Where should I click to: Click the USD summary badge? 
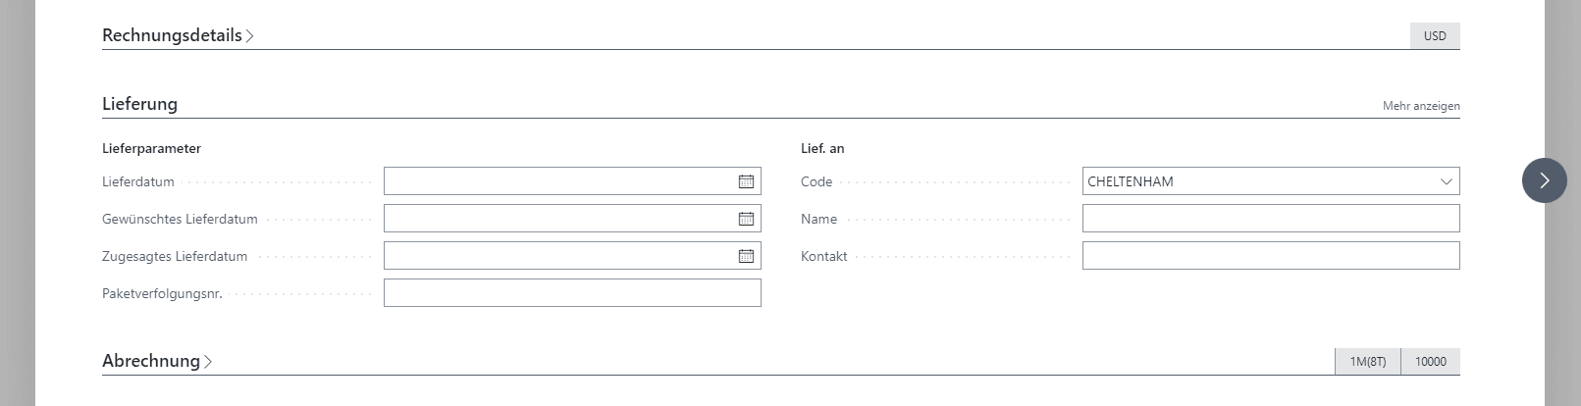[x=1434, y=36]
